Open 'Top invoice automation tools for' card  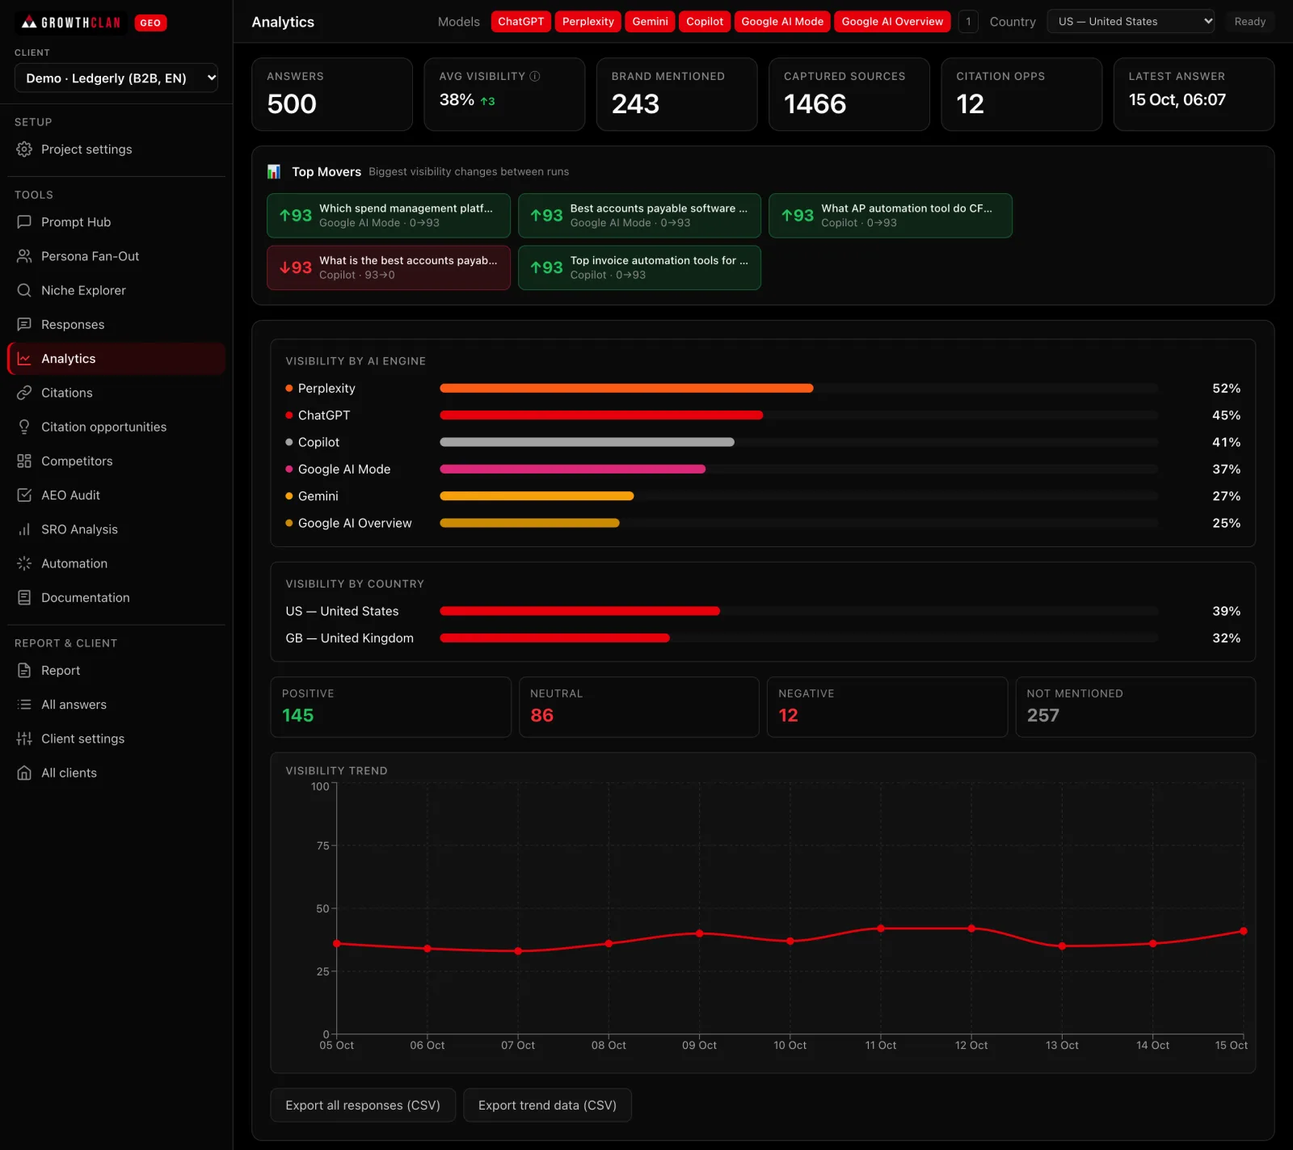click(x=639, y=267)
